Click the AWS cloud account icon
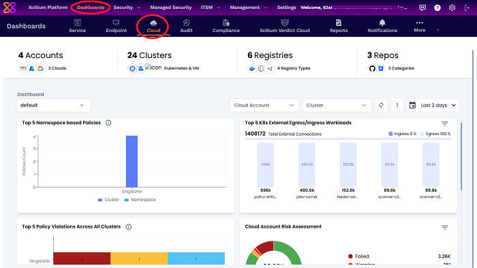This screenshot has width=477, height=268. (23, 68)
